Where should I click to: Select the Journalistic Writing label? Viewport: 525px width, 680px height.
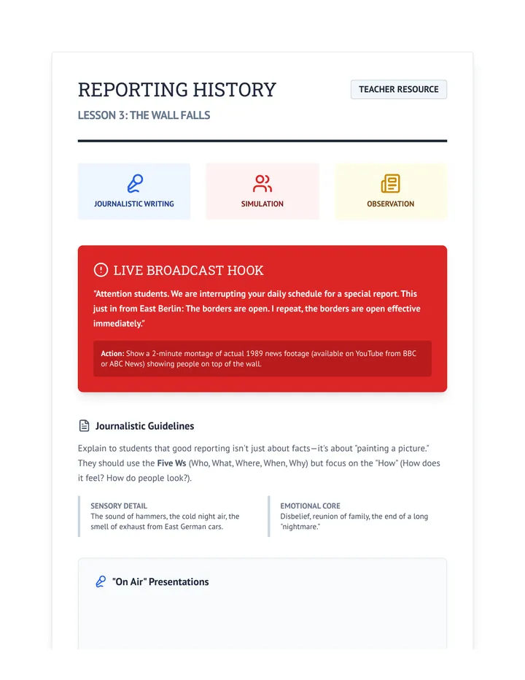click(x=134, y=204)
